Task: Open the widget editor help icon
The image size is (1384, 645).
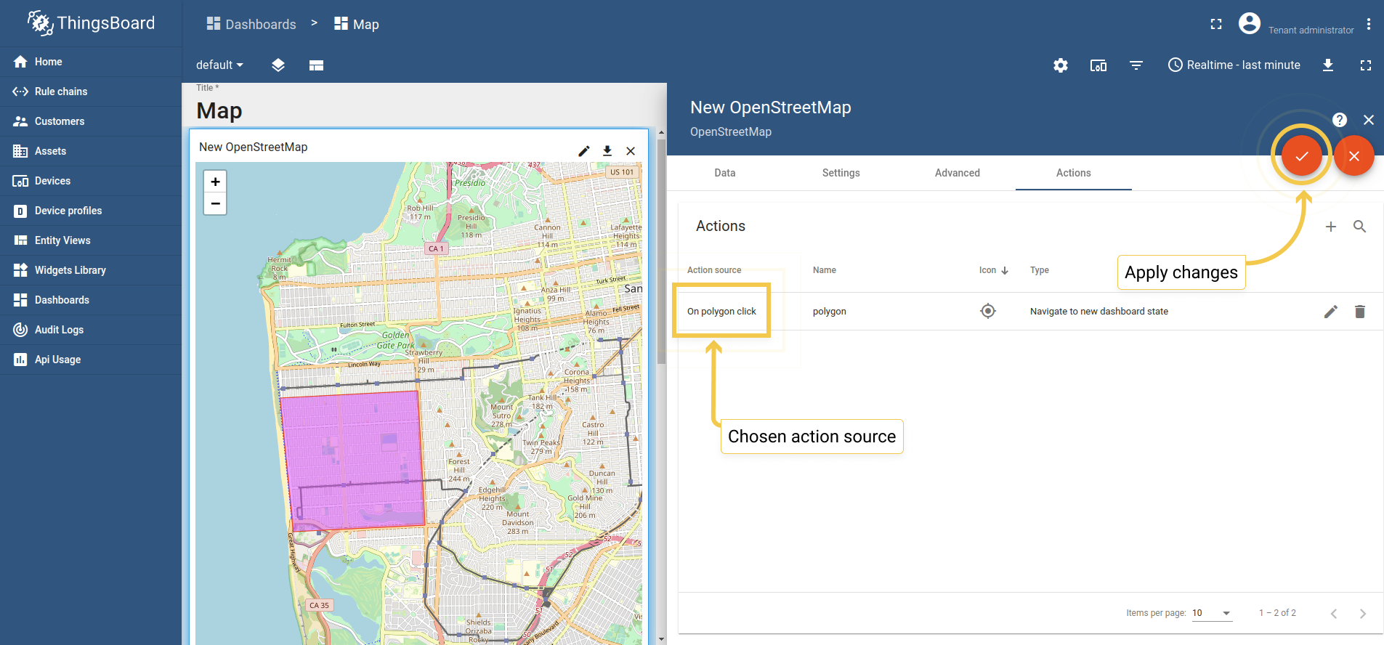Action: point(1340,120)
